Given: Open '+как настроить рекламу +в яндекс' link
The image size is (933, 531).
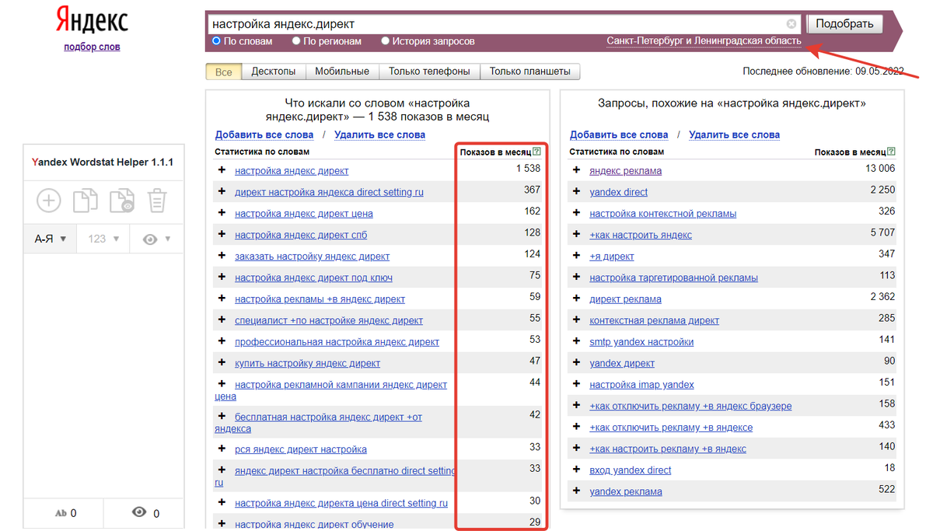Looking at the screenshot, I should point(668,449).
